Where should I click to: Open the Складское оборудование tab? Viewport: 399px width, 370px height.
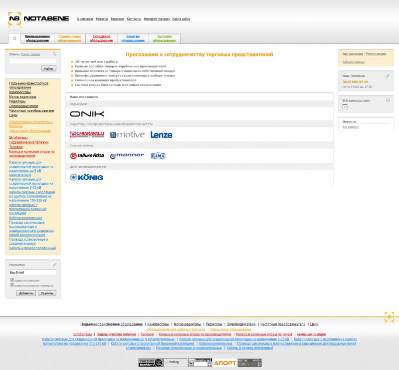coord(101,38)
